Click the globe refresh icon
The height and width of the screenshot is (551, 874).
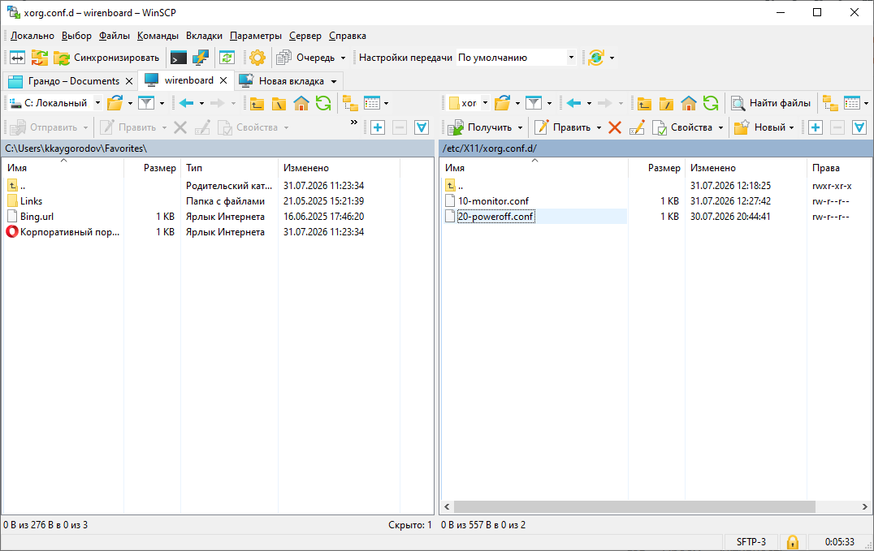[596, 58]
